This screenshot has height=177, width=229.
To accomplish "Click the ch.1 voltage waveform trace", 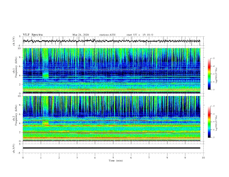I will pyautogui.click(x=111, y=41).
